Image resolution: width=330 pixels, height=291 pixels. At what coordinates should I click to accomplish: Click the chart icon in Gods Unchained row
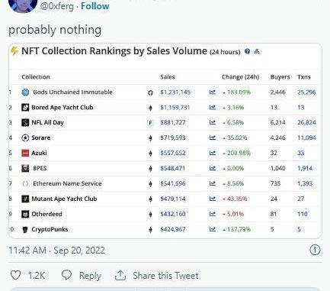(x=213, y=92)
